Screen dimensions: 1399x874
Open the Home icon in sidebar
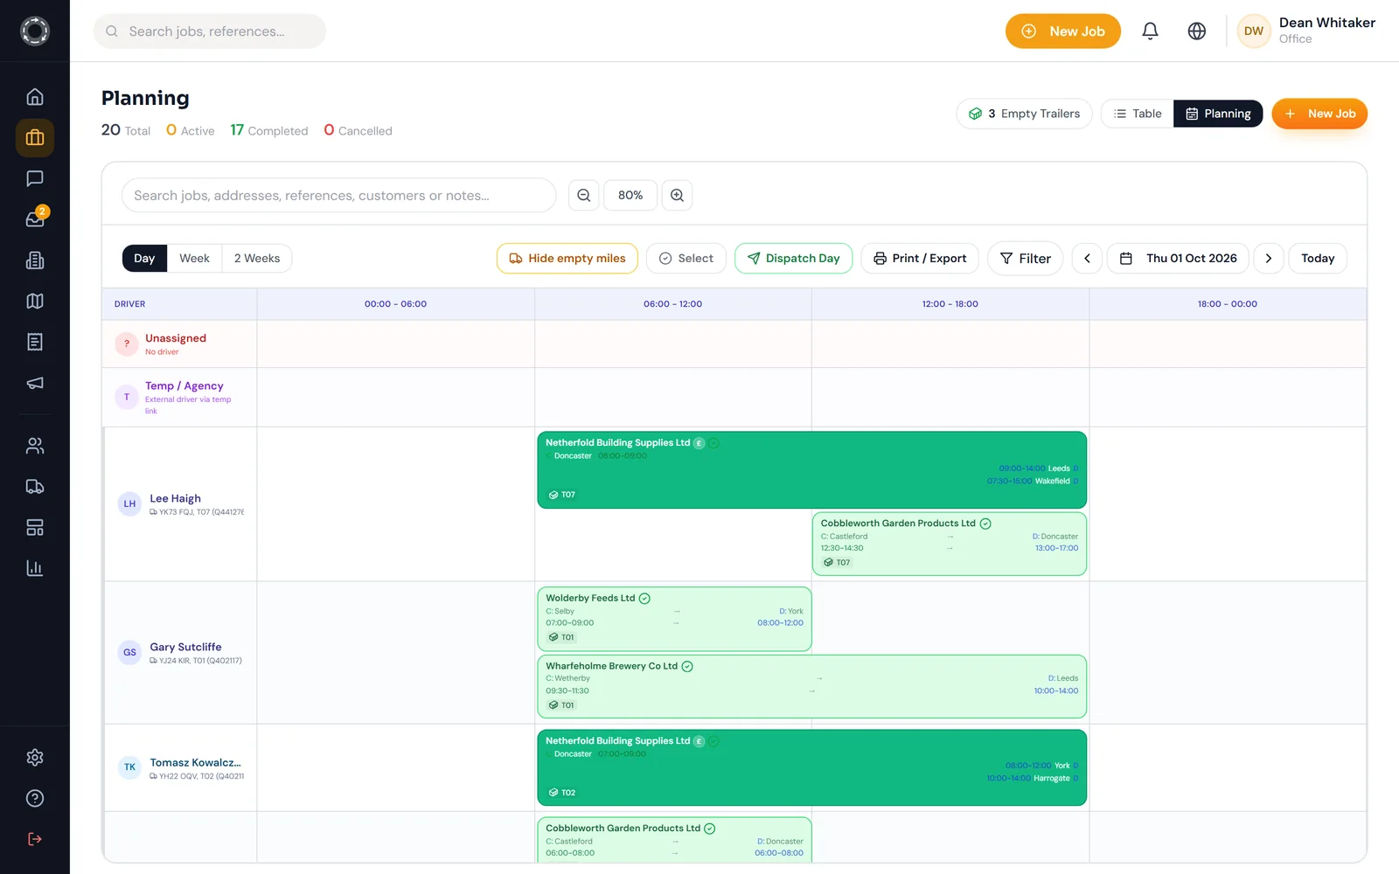pos(35,97)
